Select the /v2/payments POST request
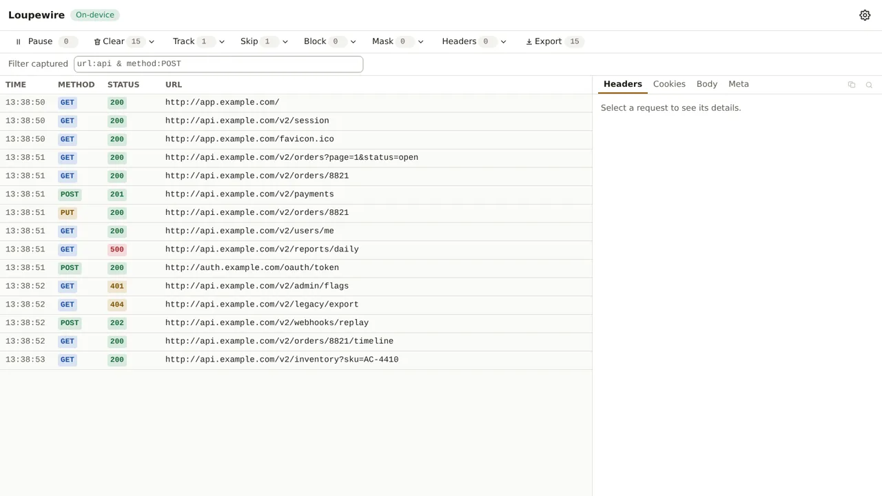 click(296, 194)
